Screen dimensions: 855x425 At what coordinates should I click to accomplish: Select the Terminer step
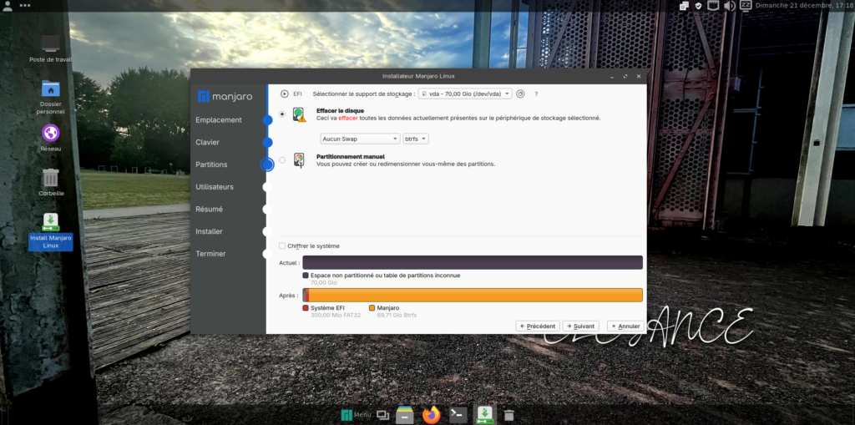(210, 254)
